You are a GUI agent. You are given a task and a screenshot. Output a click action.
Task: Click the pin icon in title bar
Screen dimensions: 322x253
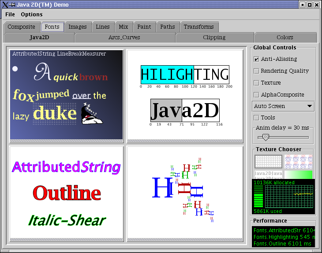13,4
